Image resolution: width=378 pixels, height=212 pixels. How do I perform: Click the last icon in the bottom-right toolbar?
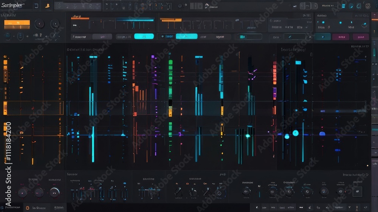(366, 207)
